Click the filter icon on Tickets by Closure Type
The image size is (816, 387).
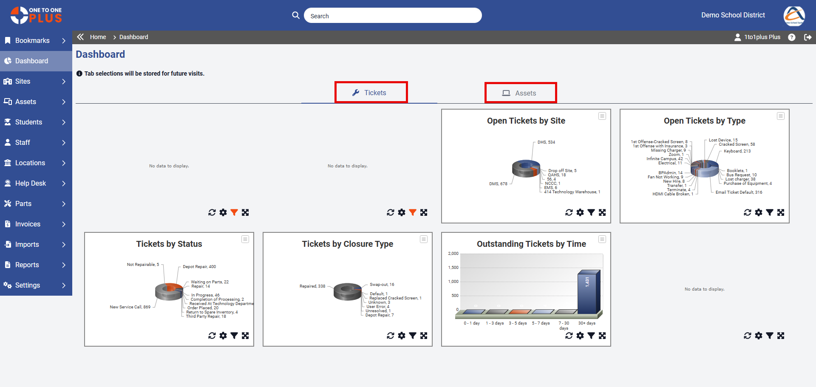click(413, 336)
